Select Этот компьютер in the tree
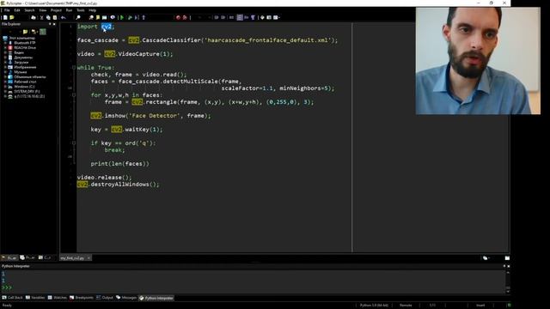The width and height of the screenshot is (550, 309). pos(21,38)
